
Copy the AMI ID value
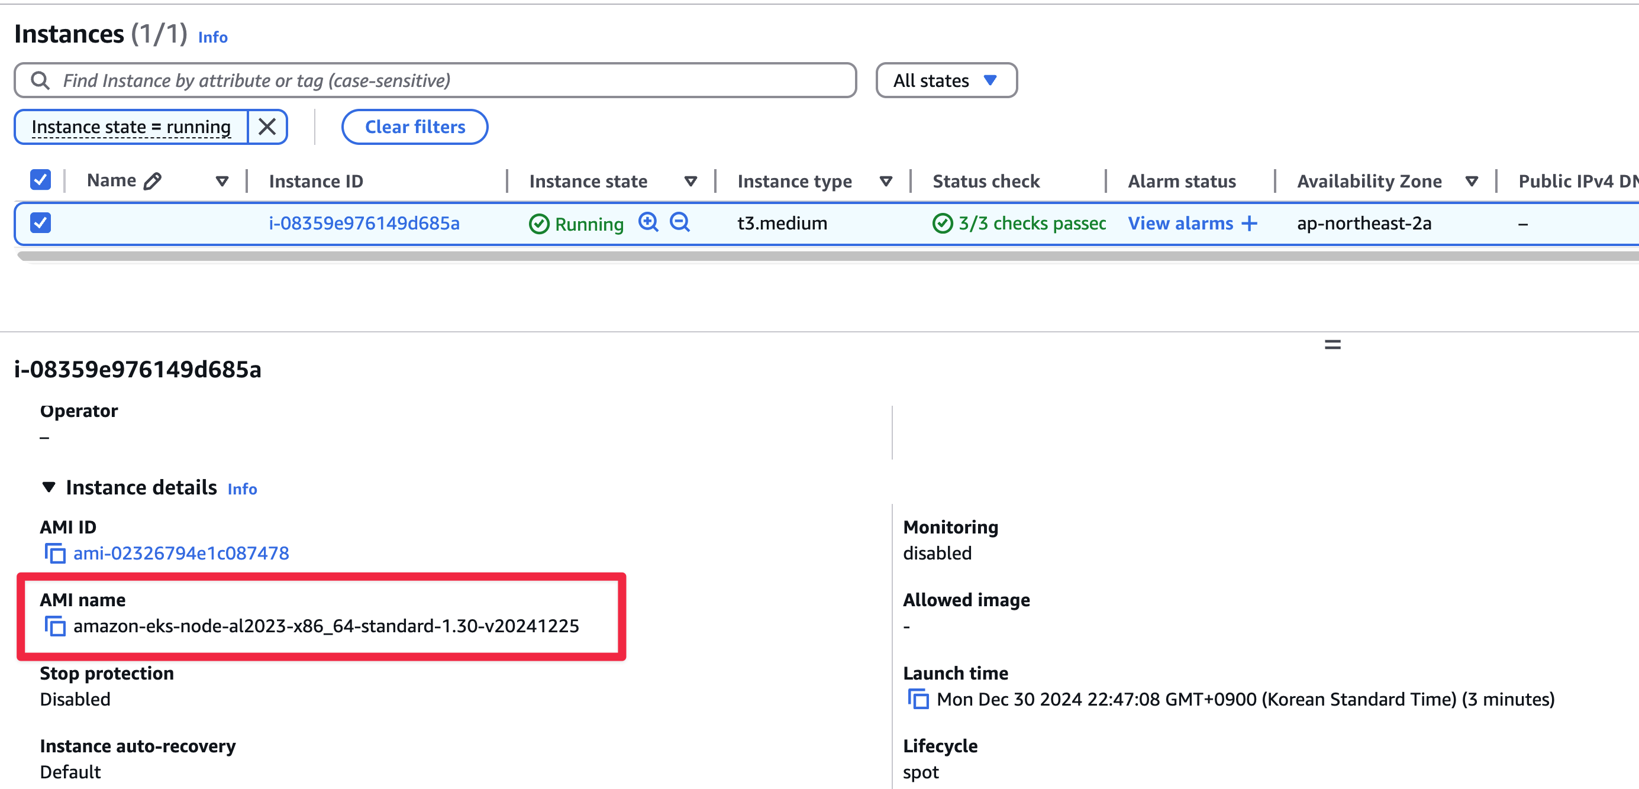click(54, 553)
